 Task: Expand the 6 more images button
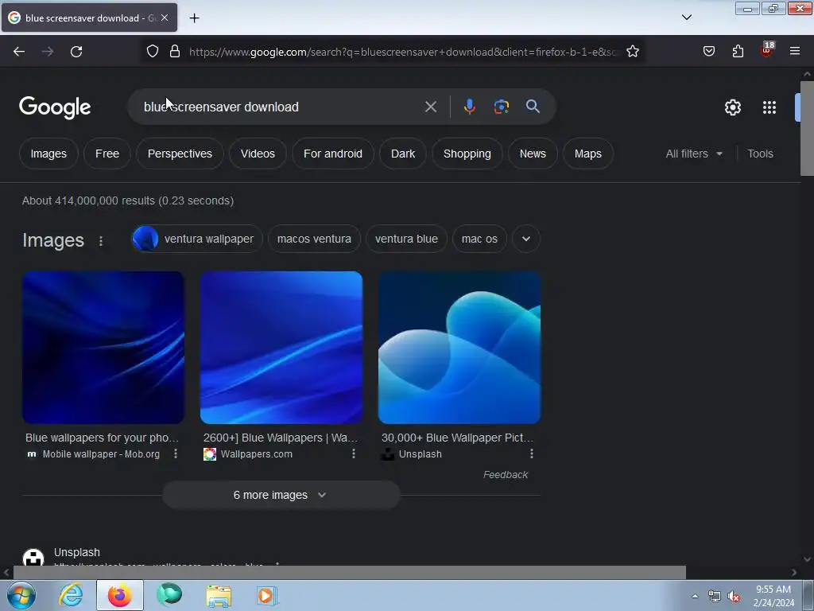tap(281, 495)
